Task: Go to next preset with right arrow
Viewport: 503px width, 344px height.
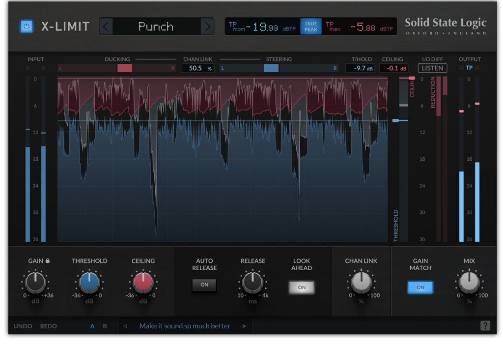Action: point(207,27)
